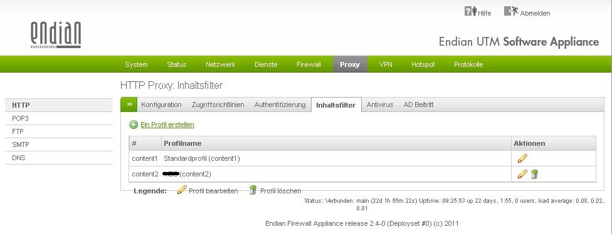Open the Protokolle menu

pos(468,64)
